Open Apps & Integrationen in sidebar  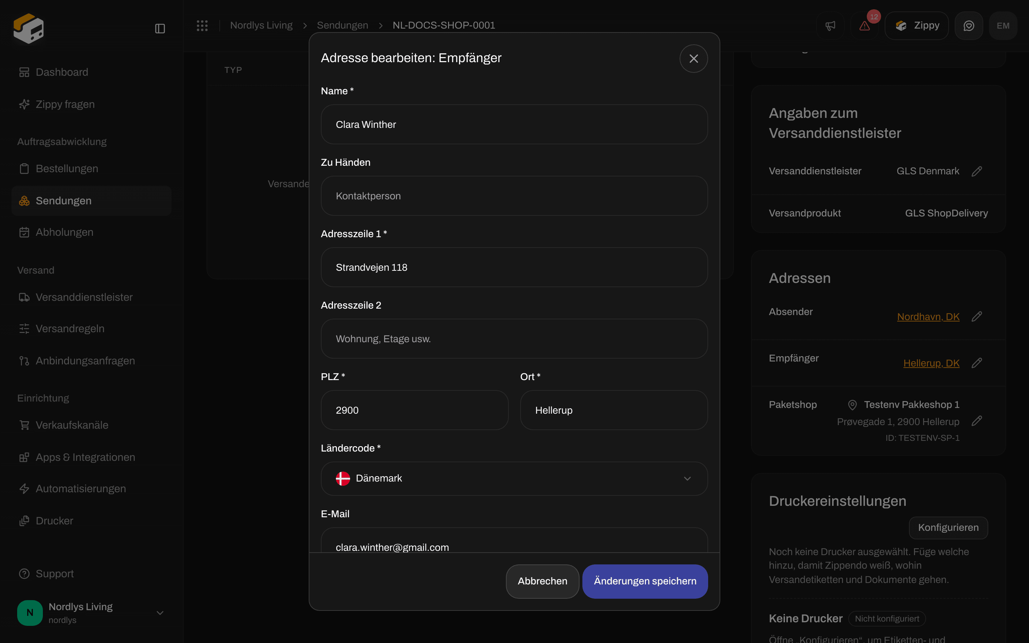(x=91, y=457)
